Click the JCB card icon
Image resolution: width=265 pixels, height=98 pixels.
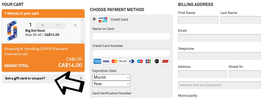click(x=148, y=61)
